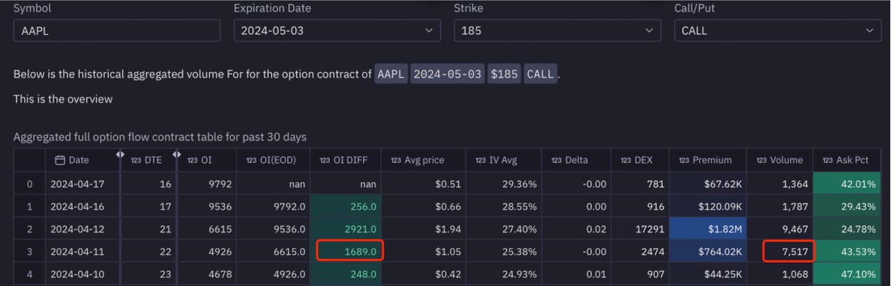Select the date cell 2024-04-12
The image size is (891, 286).
tap(83, 230)
